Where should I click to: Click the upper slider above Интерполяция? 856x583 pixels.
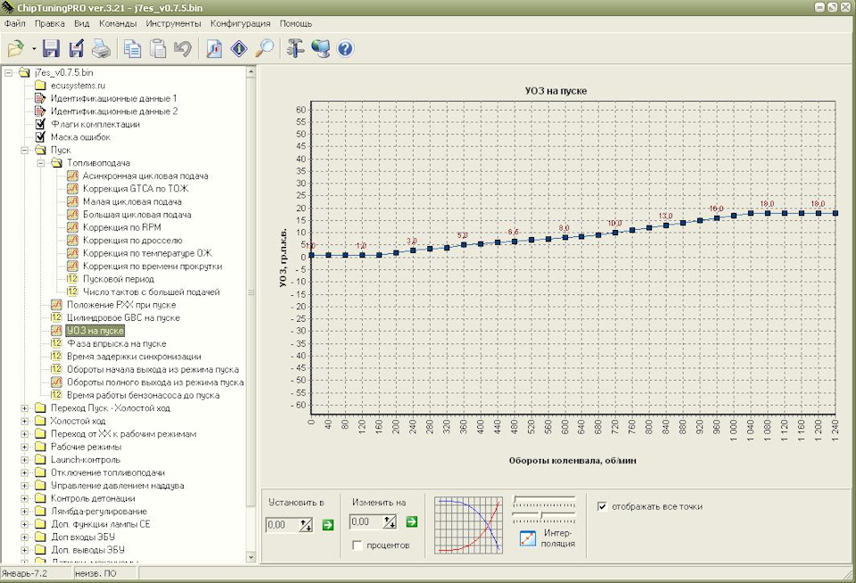(544, 502)
